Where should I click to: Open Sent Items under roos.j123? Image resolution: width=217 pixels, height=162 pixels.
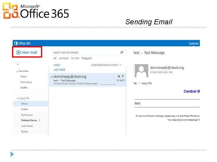tap(27, 115)
